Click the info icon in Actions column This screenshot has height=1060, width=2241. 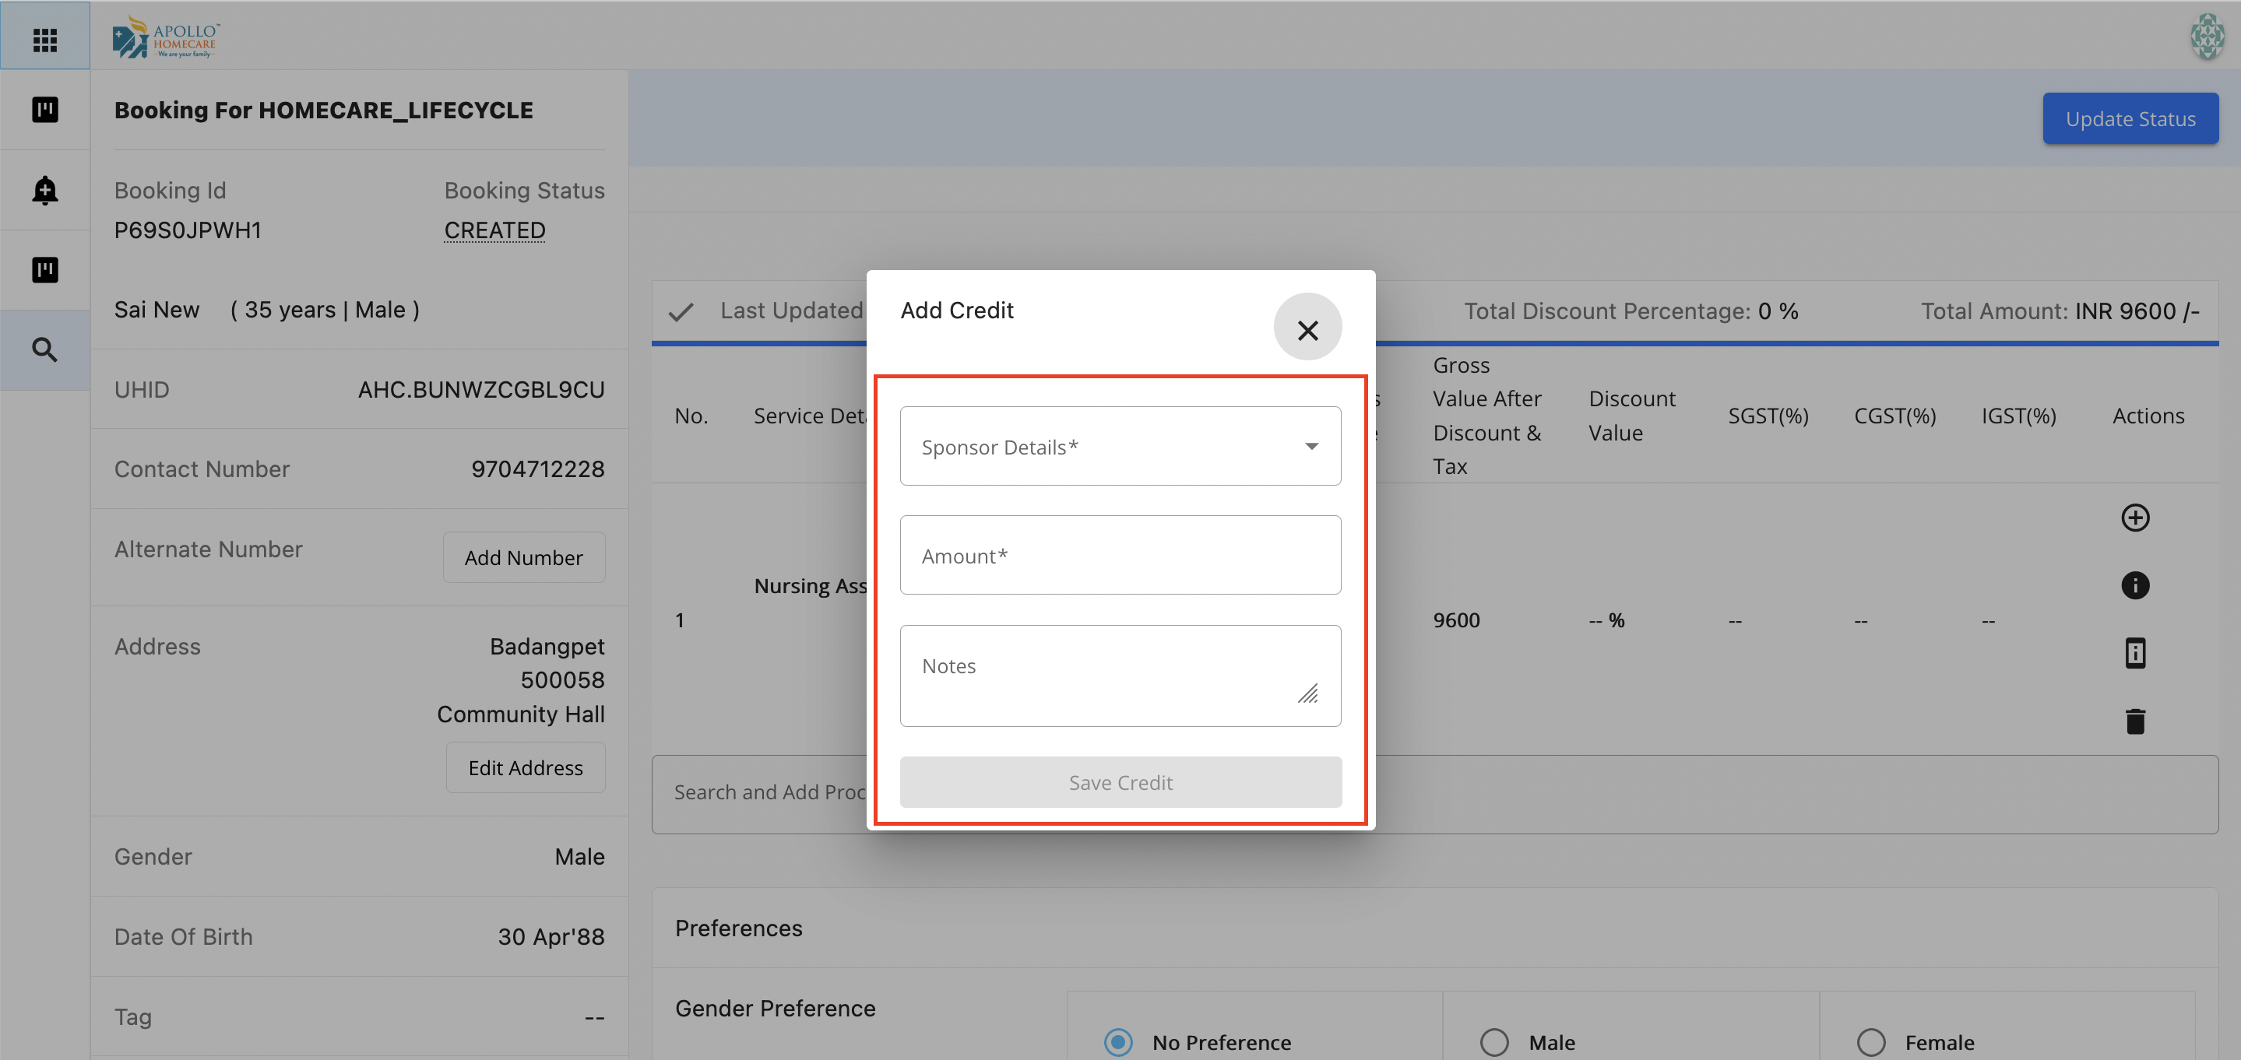[x=2134, y=585]
